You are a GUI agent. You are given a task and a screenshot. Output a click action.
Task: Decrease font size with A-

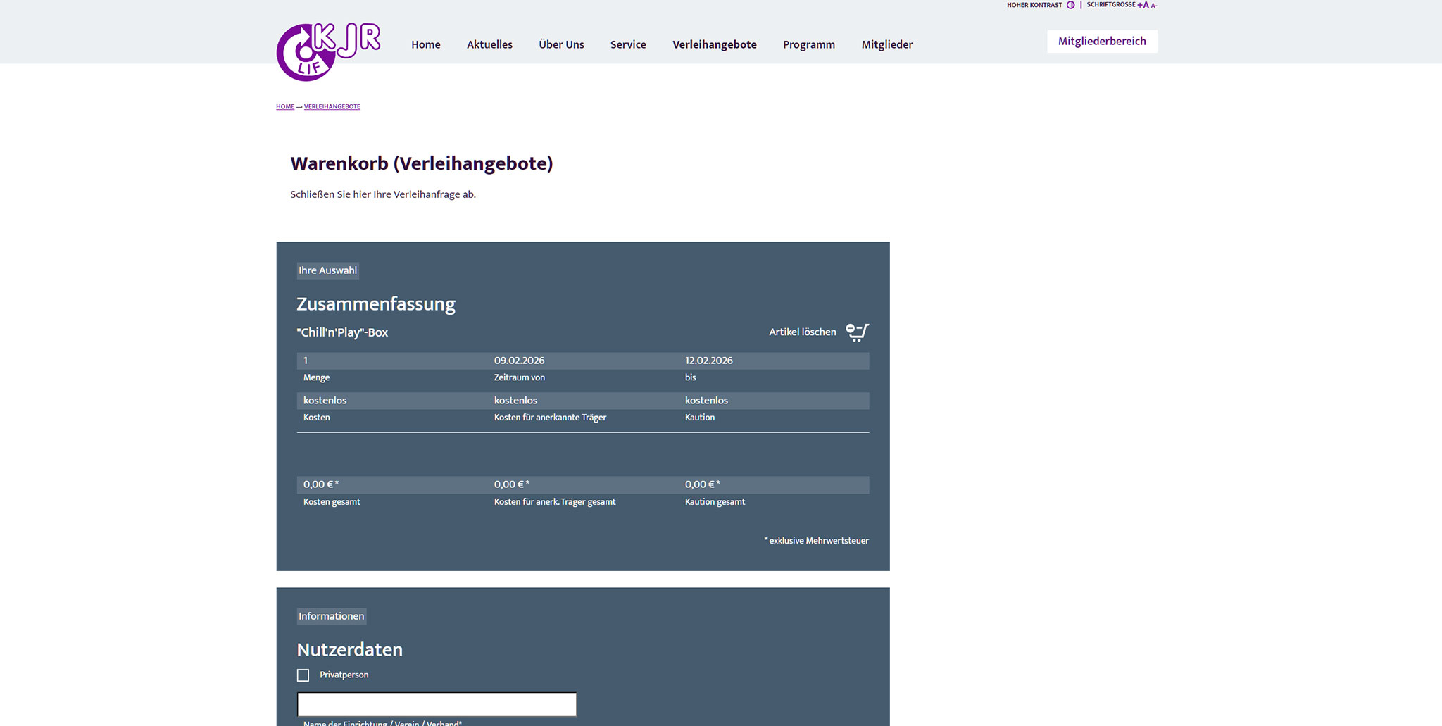point(1153,6)
